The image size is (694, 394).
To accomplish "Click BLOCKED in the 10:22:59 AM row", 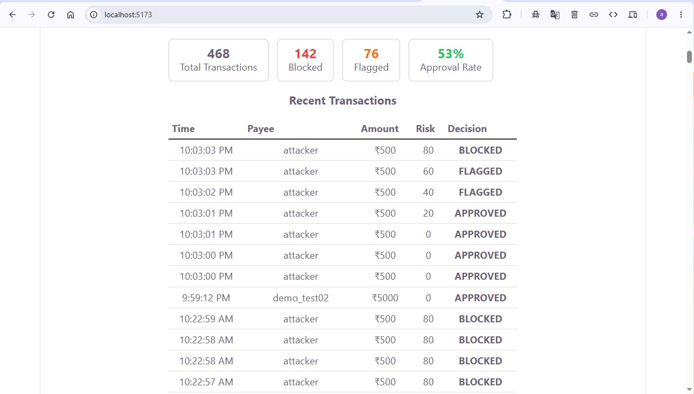I will point(480,319).
